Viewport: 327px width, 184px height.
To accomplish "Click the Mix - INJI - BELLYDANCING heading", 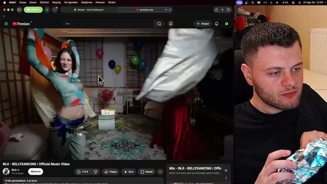I will coord(195,168).
